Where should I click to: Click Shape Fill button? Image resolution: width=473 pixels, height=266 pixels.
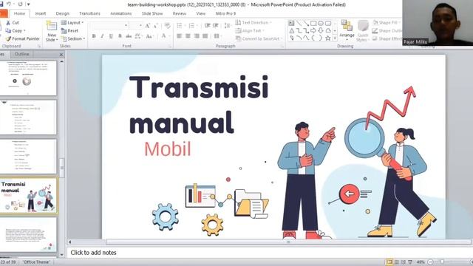coord(387,23)
